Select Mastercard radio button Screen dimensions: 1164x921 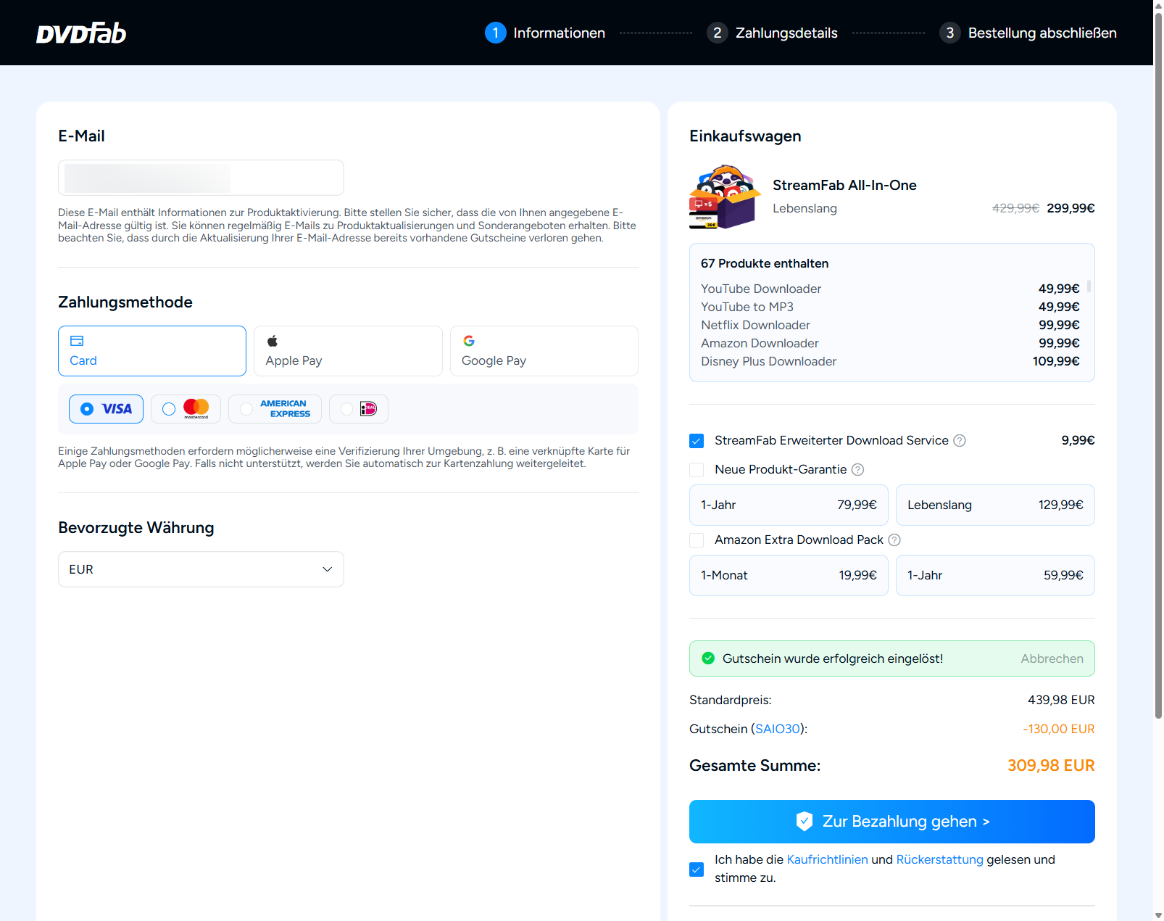[x=169, y=409]
